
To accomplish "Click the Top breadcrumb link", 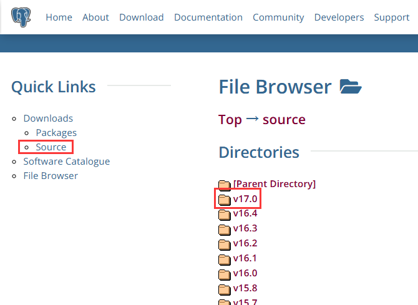I will point(230,120).
